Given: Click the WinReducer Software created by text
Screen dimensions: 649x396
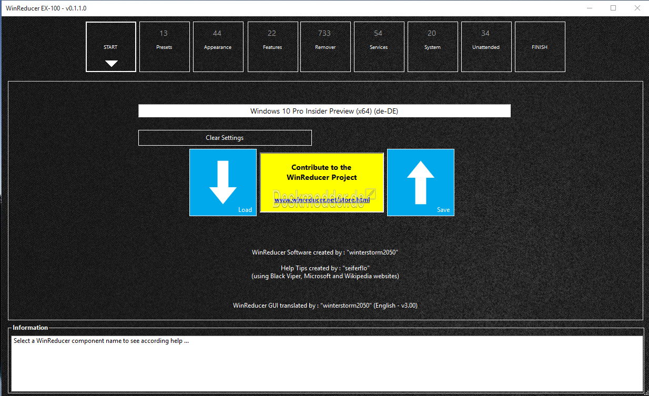Looking at the screenshot, I should [x=324, y=252].
